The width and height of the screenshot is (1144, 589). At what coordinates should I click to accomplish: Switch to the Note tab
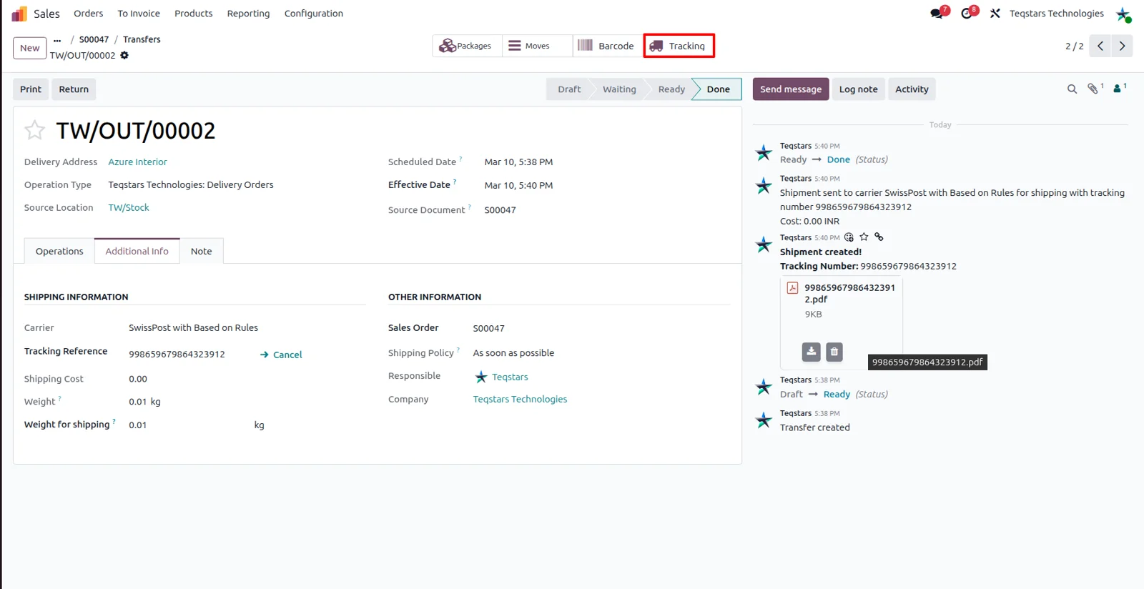click(x=201, y=252)
